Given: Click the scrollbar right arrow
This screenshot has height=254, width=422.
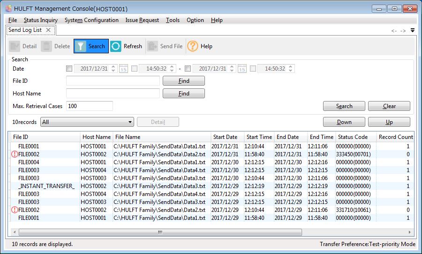Looking at the screenshot, I should click(x=410, y=232).
